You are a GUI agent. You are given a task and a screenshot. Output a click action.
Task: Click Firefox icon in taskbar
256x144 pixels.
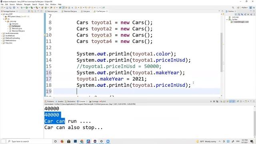coord(62,141)
